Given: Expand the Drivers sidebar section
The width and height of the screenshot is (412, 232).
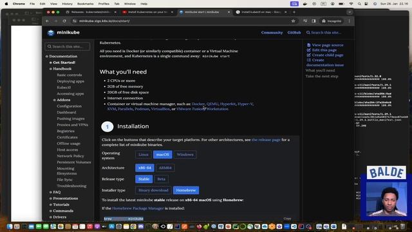Looking at the screenshot, I should [59, 217].
